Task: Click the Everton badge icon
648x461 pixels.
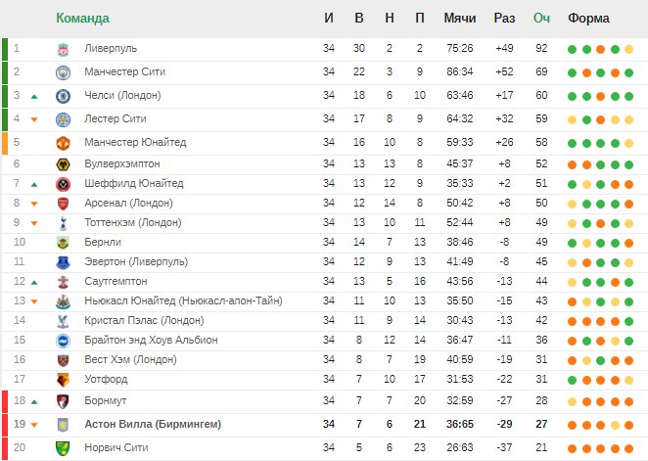Action: [x=63, y=262]
